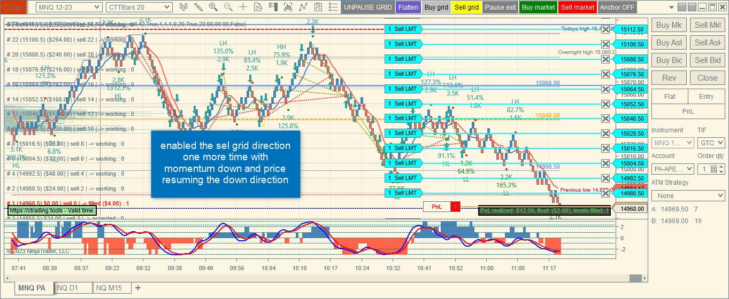Toggle the Pause exit button
Screen dimensions: 729x299
click(500, 7)
